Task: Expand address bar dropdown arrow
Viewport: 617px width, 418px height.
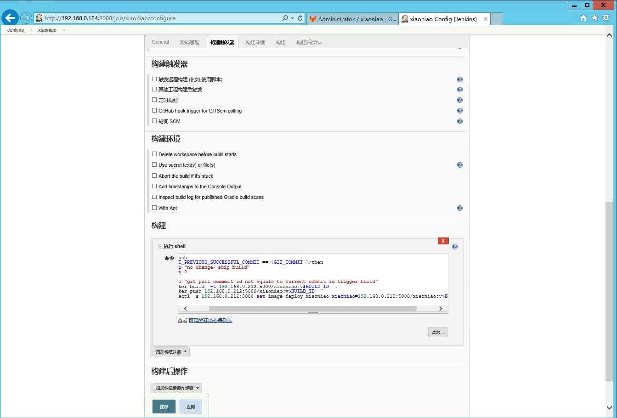Action: click(292, 18)
